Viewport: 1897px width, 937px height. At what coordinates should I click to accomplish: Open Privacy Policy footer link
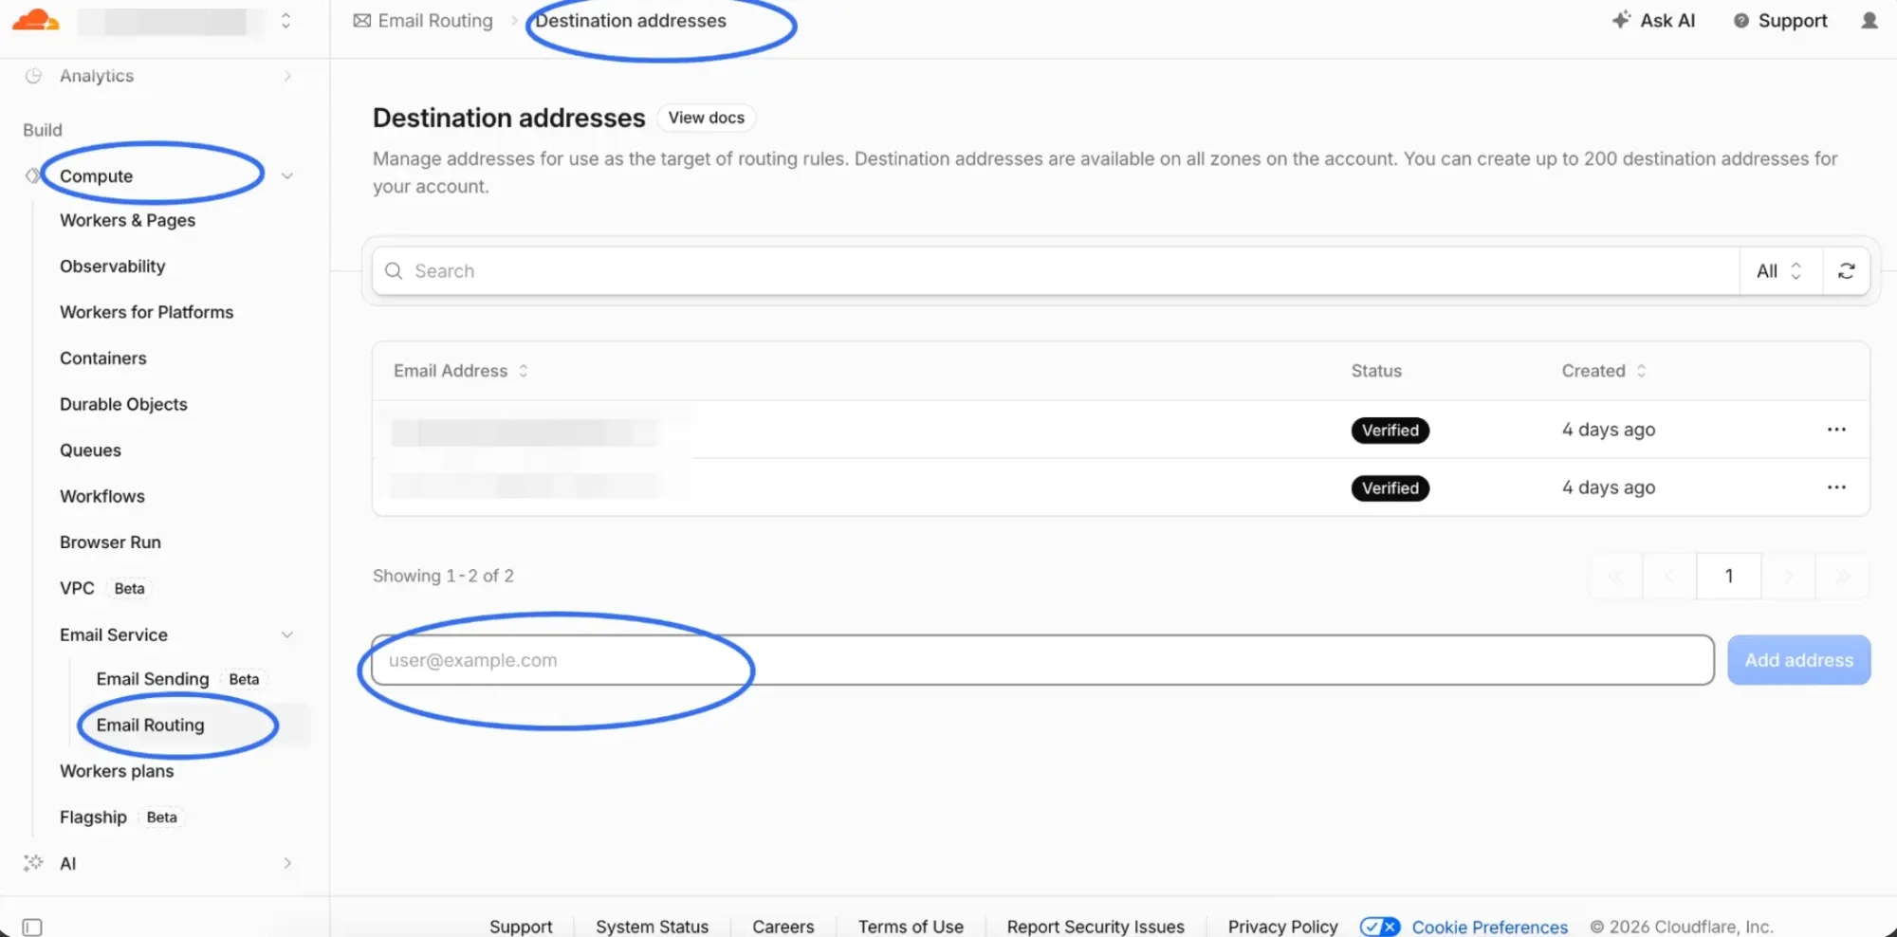(1282, 927)
